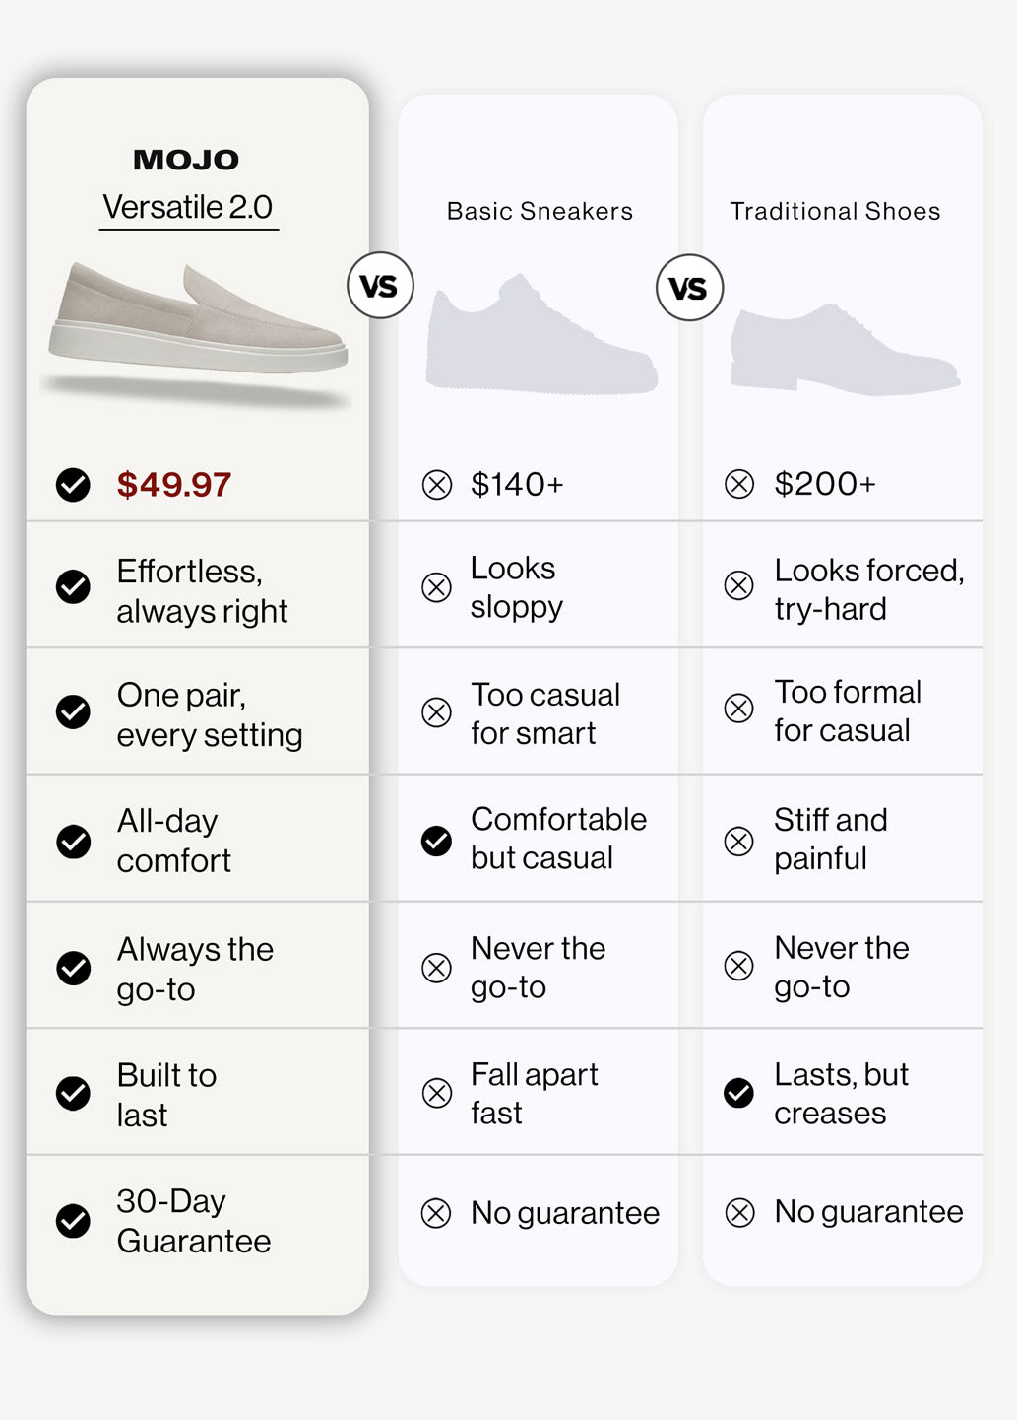This screenshot has width=1017, height=1420.
Task: Click the X icon beside Looks sloppy
Action: point(436,587)
